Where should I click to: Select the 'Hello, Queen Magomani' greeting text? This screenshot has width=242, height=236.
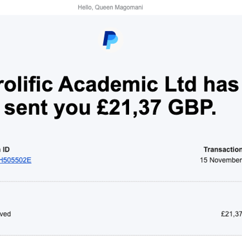click(x=110, y=8)
